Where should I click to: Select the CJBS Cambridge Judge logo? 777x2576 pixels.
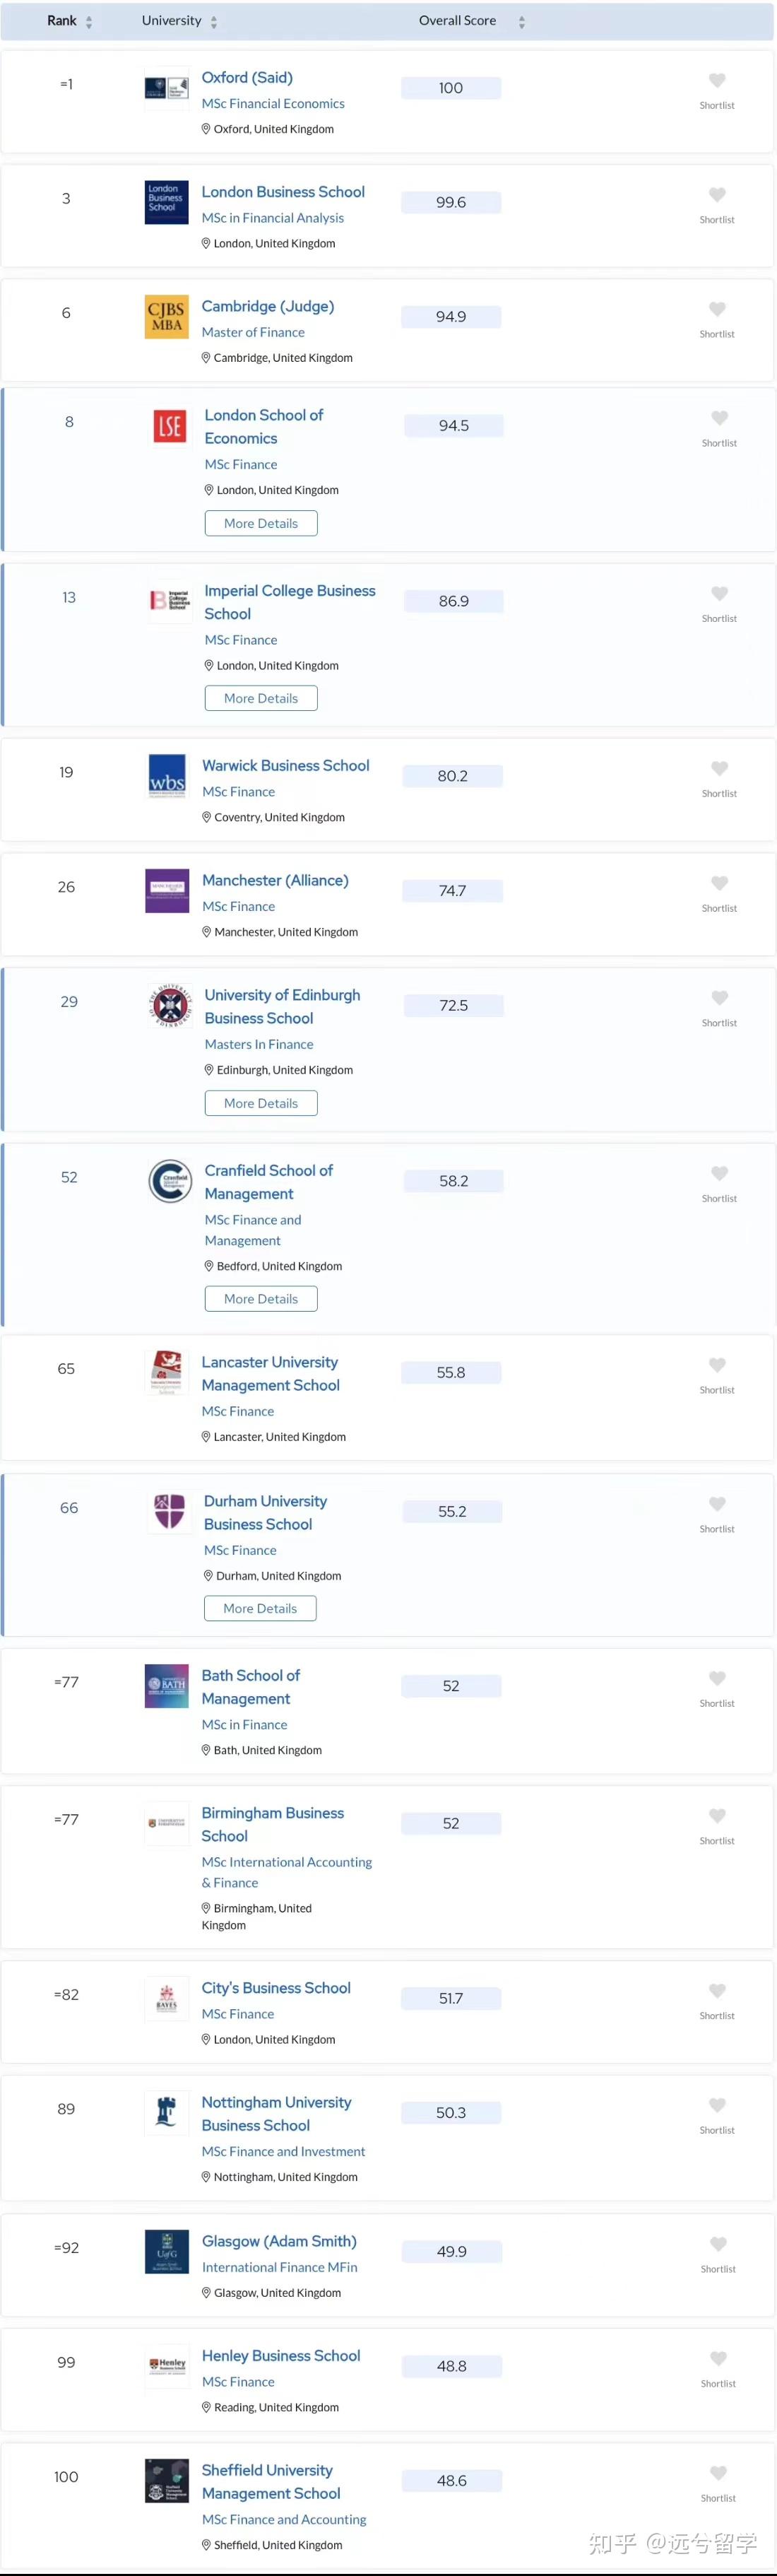[x=166, y=316]
